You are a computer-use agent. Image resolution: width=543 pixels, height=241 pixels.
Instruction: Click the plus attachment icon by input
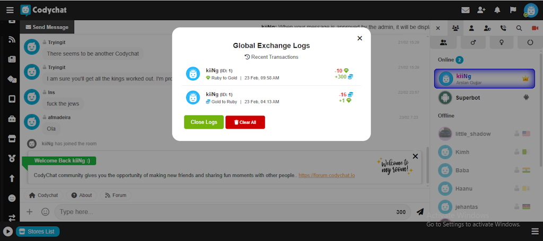(30, 212)
